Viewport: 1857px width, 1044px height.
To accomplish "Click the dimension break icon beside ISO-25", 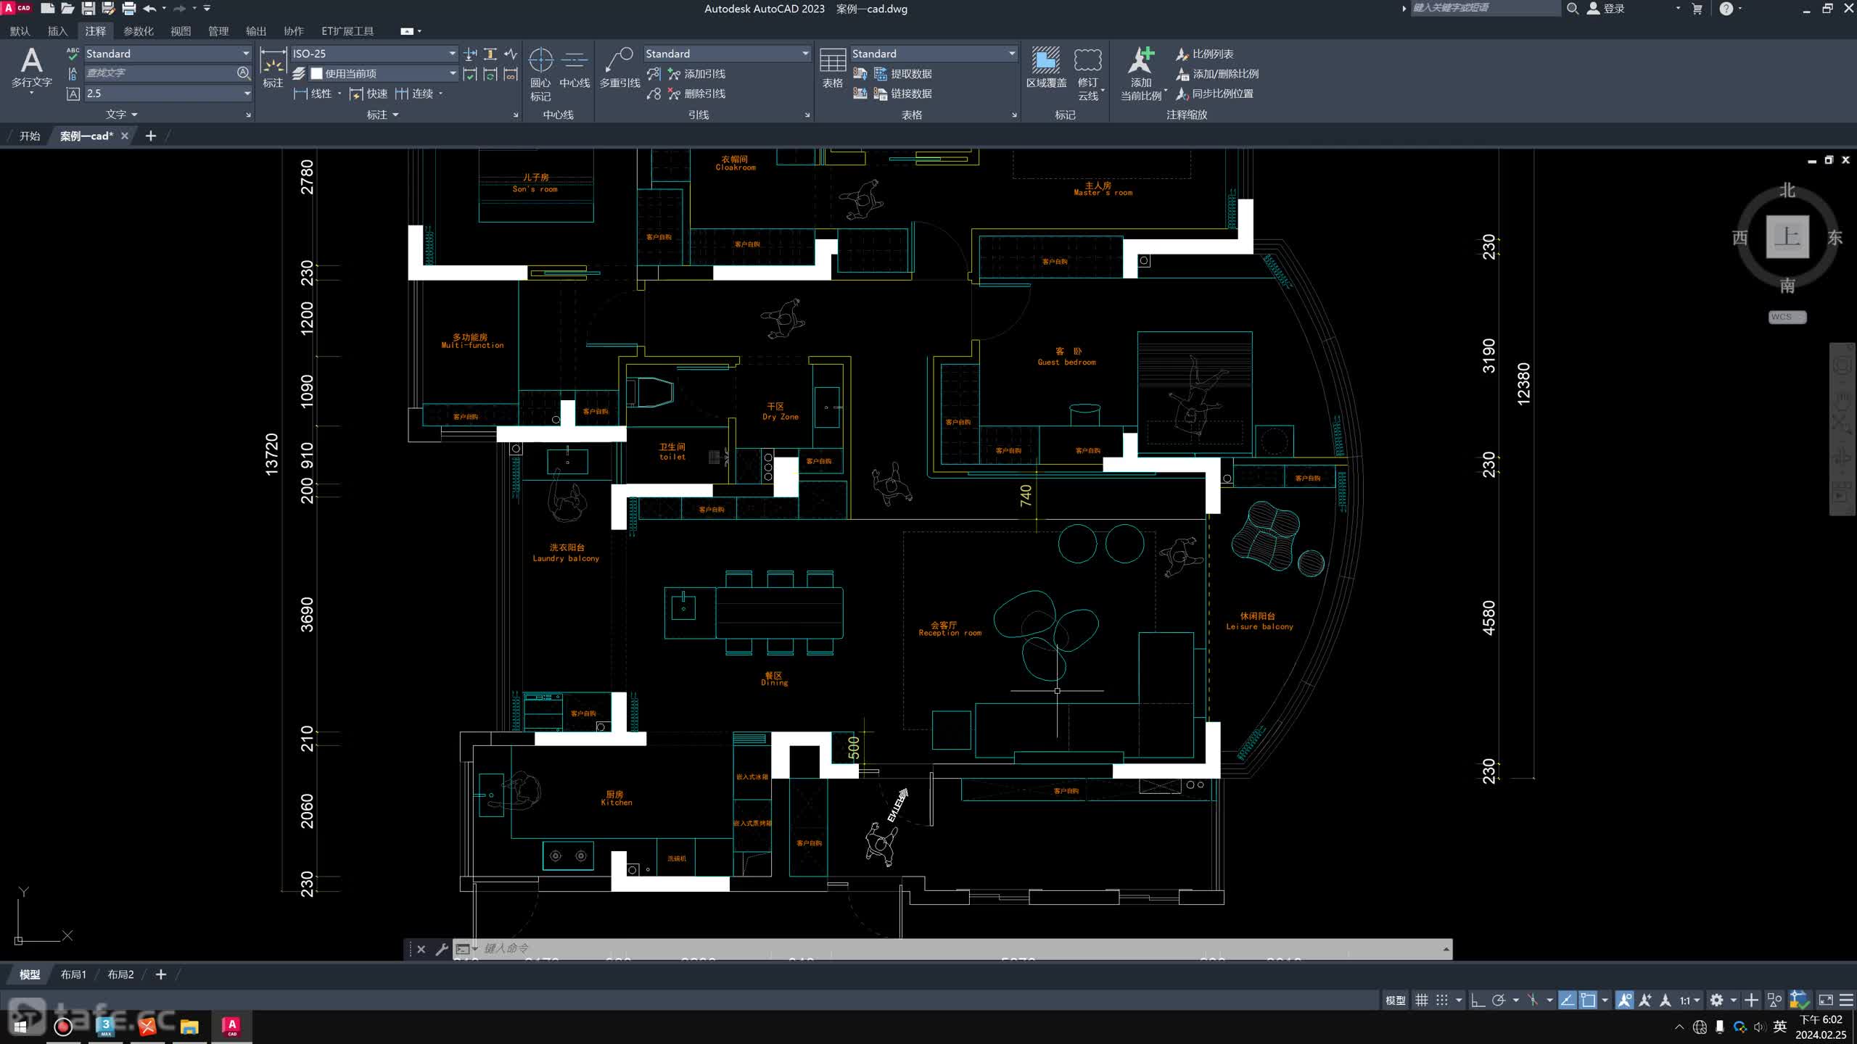I will pyautogui.click(x=470, y=54).
